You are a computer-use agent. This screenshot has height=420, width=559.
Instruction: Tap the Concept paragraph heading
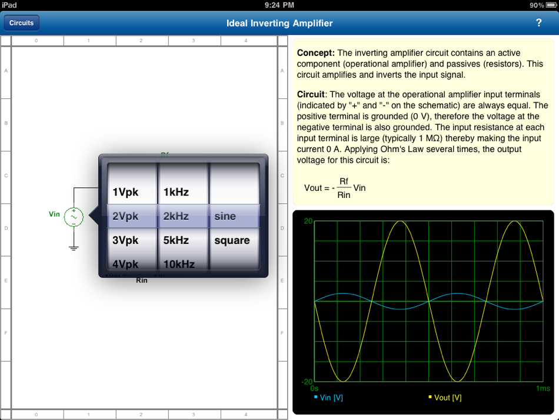point(316,53)
